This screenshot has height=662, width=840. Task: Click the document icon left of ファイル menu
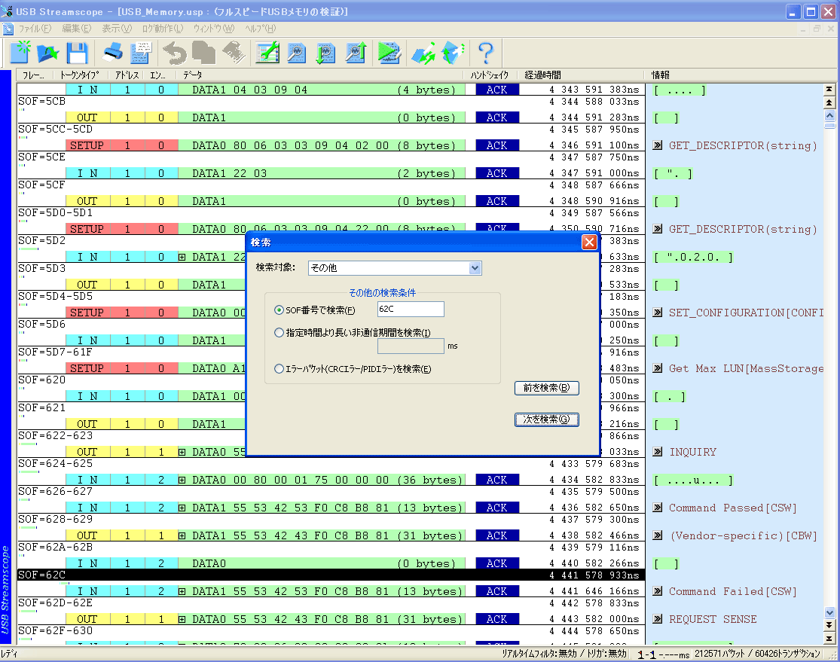tap(8, 29)
